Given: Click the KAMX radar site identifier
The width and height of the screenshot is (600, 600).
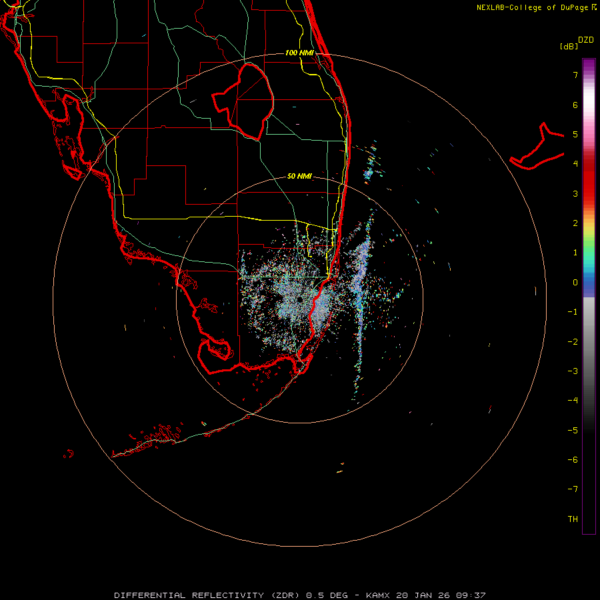Looking at the screenshot, I should pyautogui.click(x=378, y=595).
